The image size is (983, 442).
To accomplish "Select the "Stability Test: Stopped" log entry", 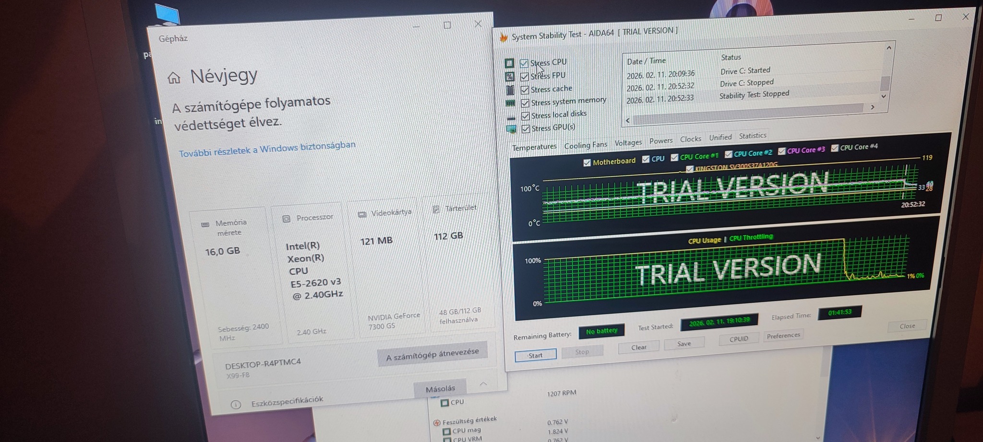I will 754,95.
